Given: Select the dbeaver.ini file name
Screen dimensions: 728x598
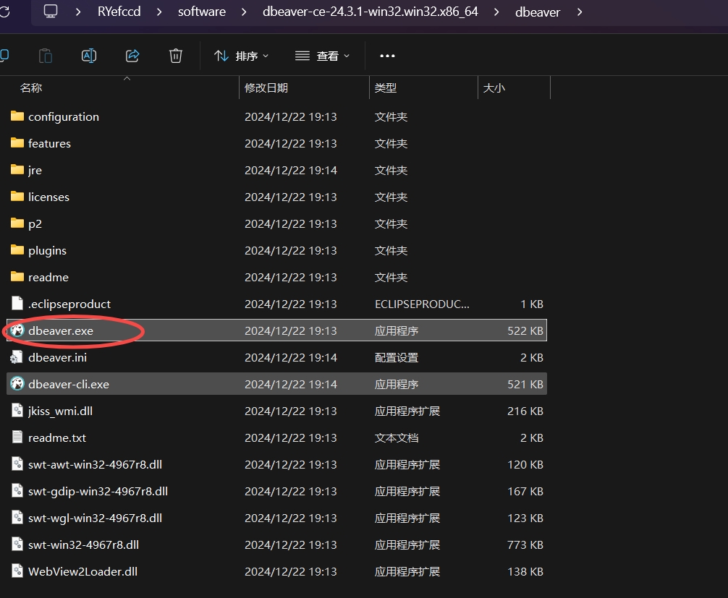Looking at the screenshot, I should pyautogui.click(x=58, y=358).
